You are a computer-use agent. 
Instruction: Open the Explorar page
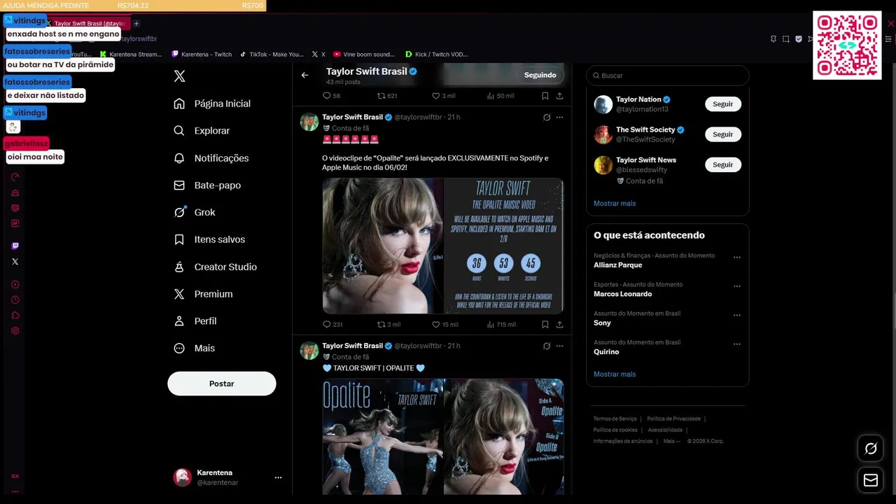pos(202,131)
